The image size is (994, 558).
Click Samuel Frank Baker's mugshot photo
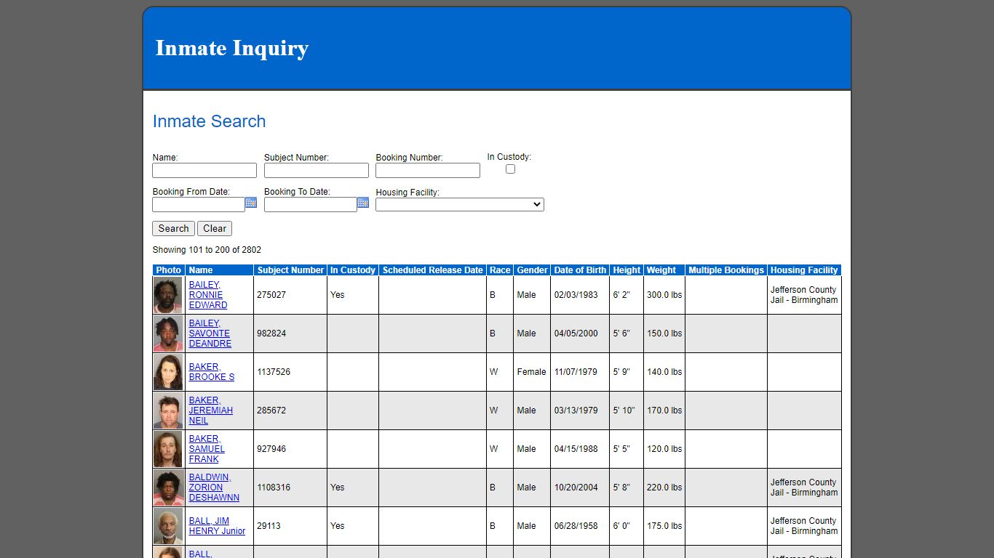pos(168,449)
